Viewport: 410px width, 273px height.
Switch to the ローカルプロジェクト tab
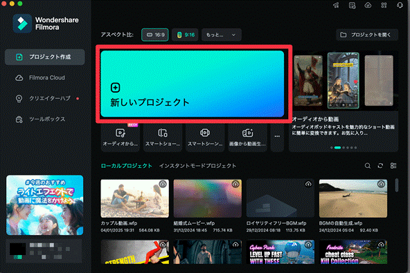pos(127,166)
